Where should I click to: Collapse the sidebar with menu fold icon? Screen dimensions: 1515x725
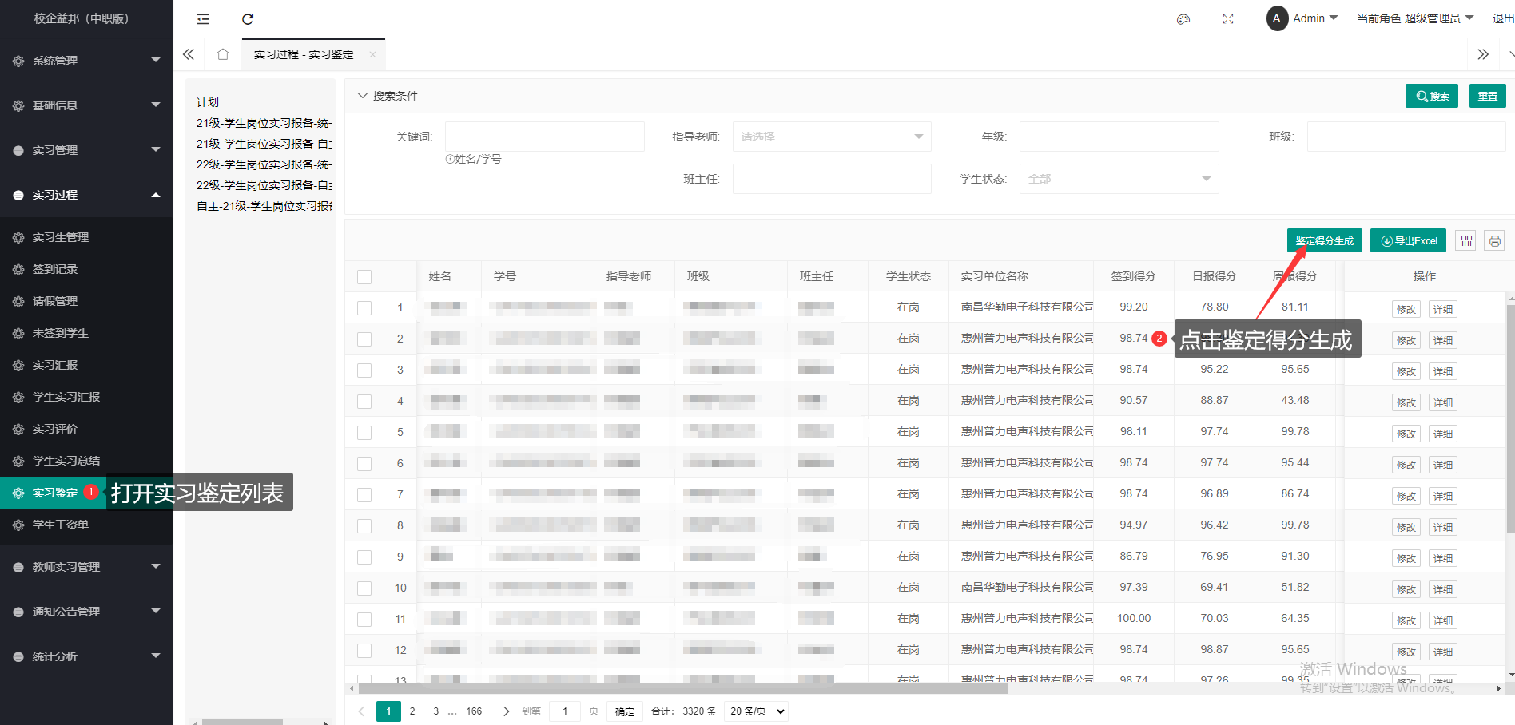click(x=203, y=19)
